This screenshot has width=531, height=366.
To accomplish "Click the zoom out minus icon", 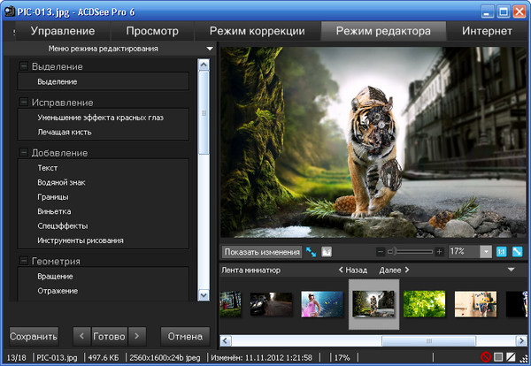I will [x=381, y=252].
